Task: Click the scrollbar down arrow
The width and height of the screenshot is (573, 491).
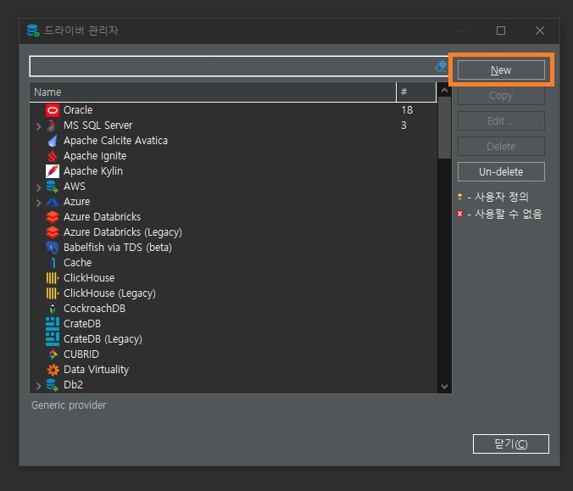Action: tap(444, 387)
